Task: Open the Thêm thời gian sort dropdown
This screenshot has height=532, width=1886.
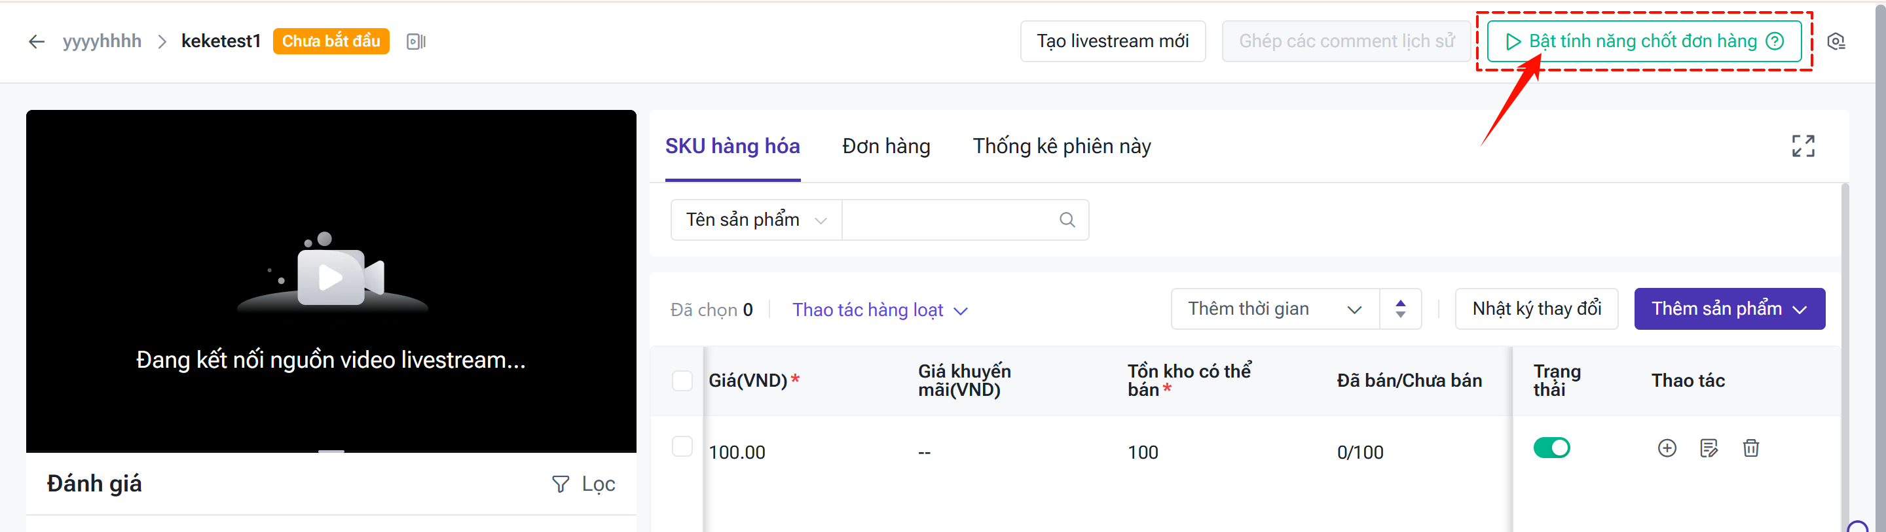Action: coord(1274,309)
